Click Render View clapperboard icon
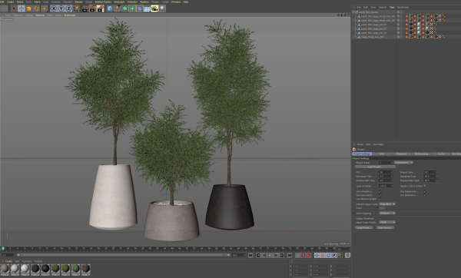The height and width of the screenshot is (278, 461). click(x=85, y=8)
